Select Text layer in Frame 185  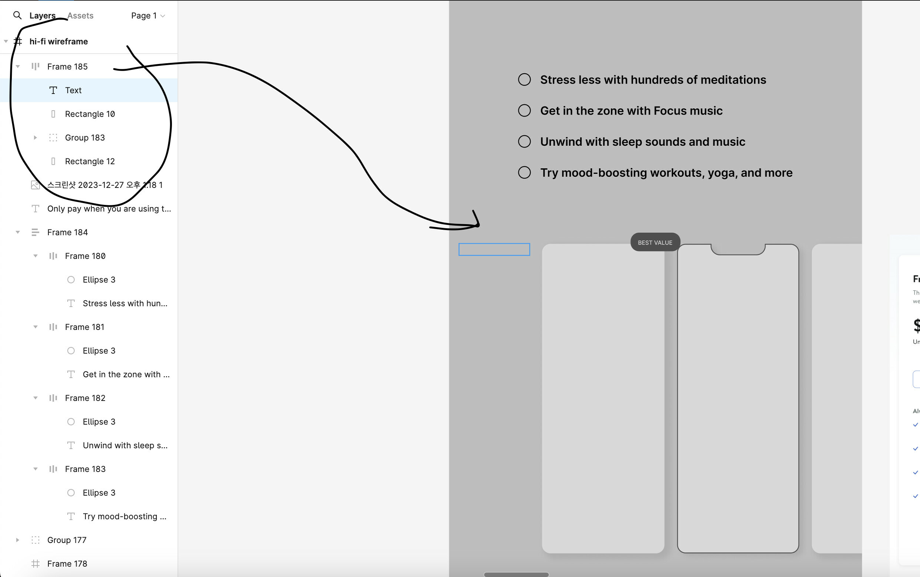coord(74,90)
